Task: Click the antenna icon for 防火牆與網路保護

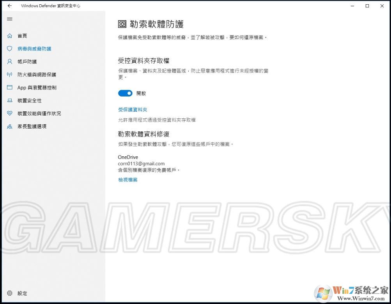Action: point(10,75)
